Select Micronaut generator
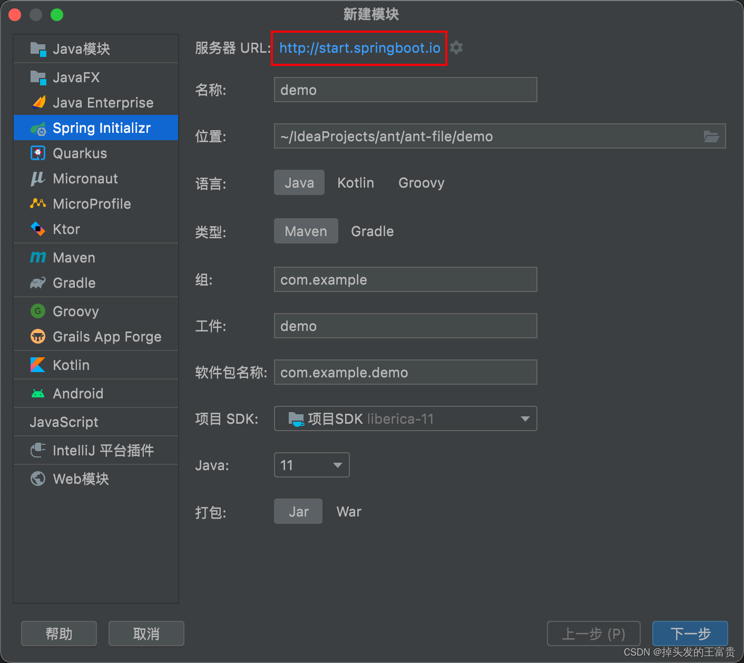The image size is (744, 663). [x=96, y=179]
